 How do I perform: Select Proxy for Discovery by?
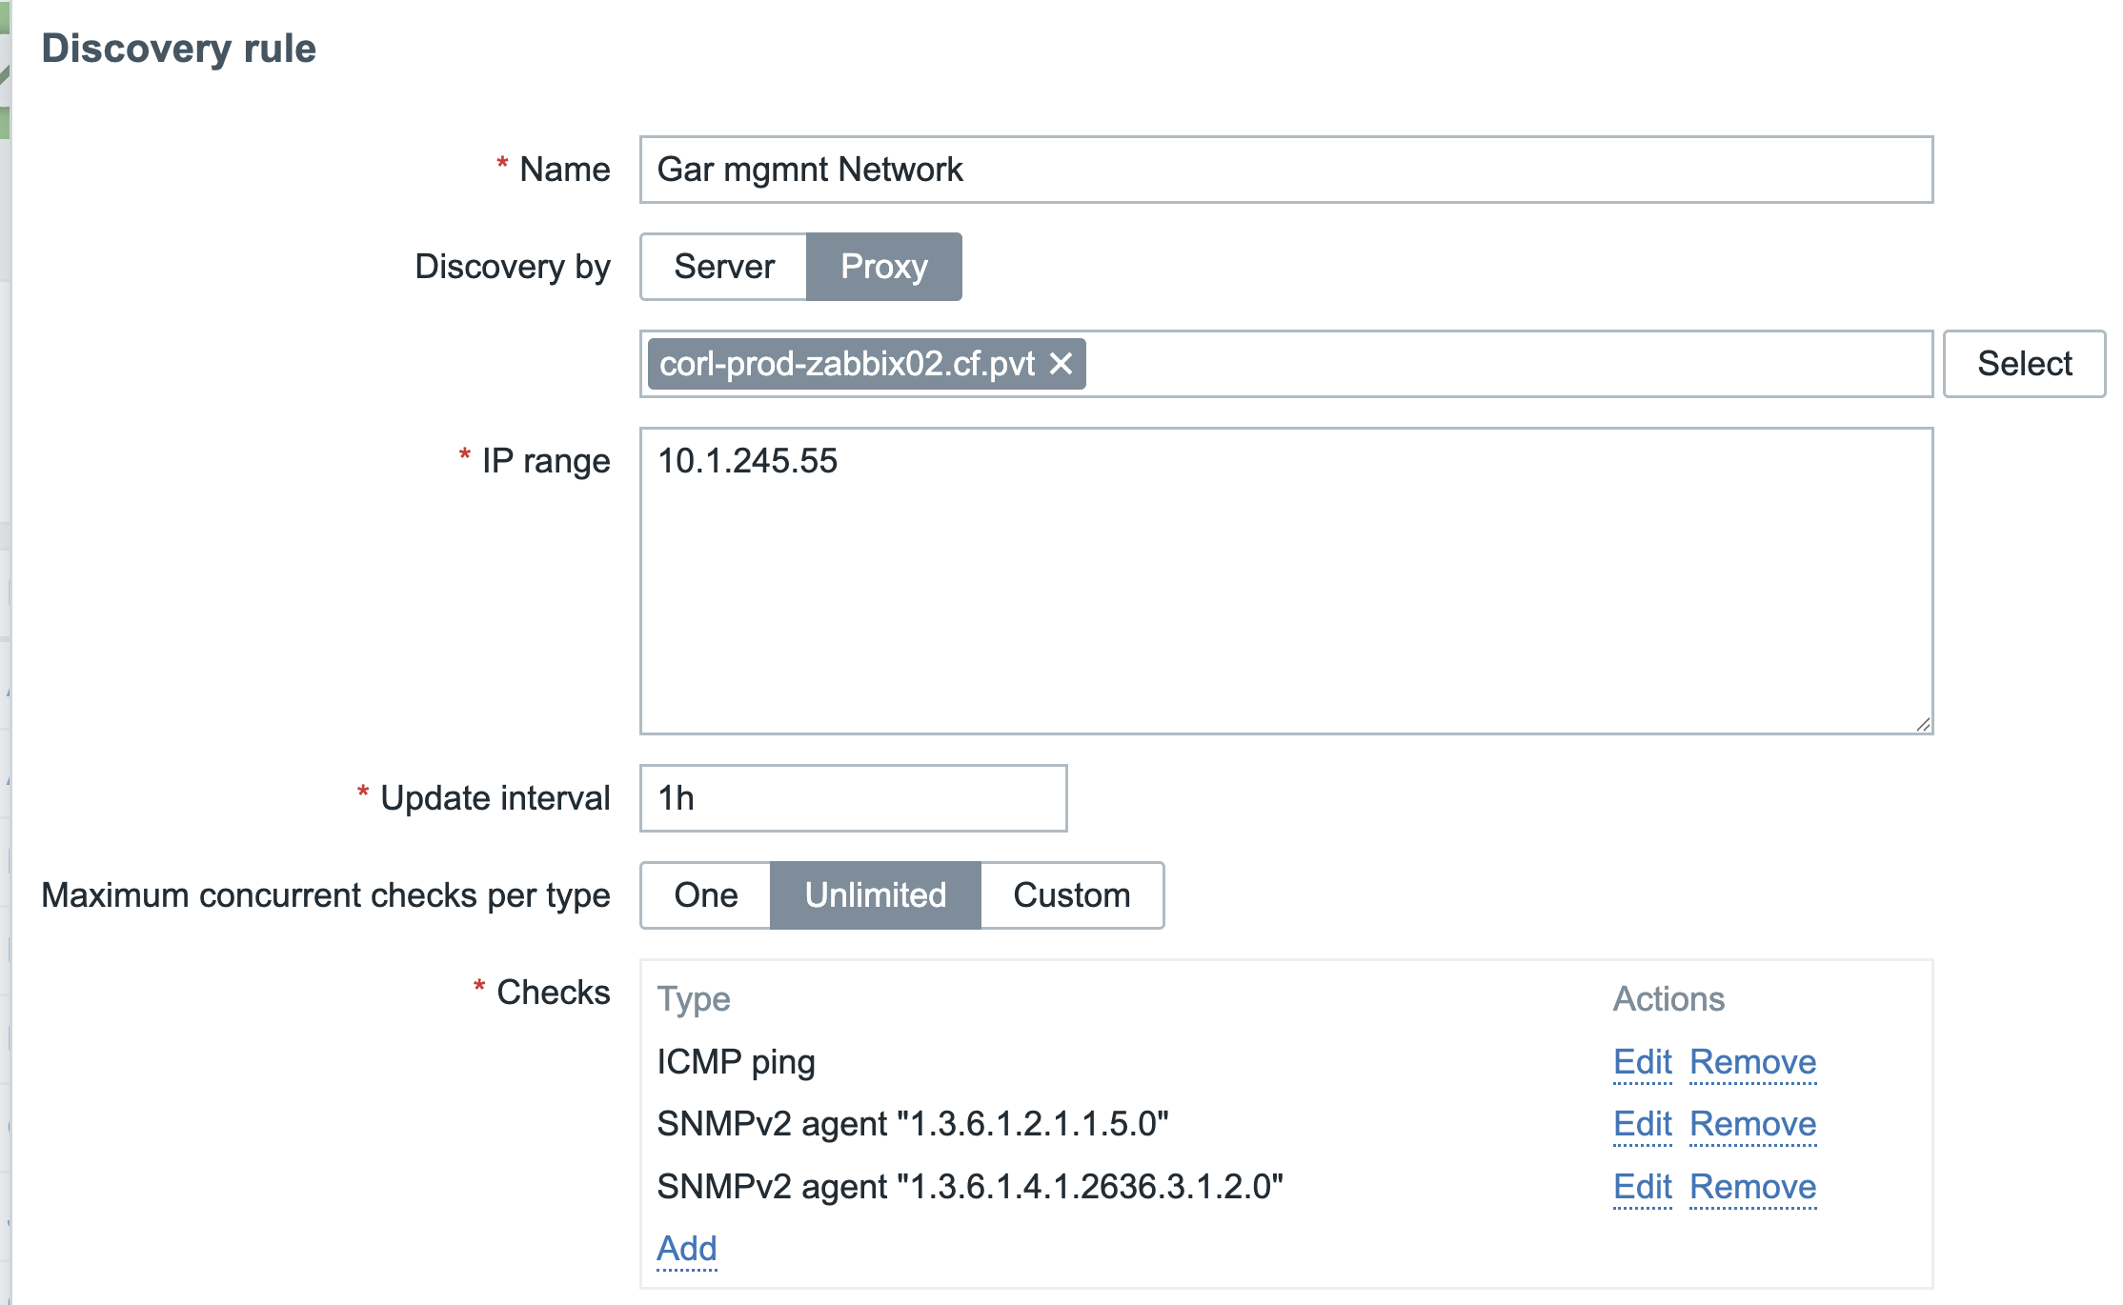click(x=883, y=267)
